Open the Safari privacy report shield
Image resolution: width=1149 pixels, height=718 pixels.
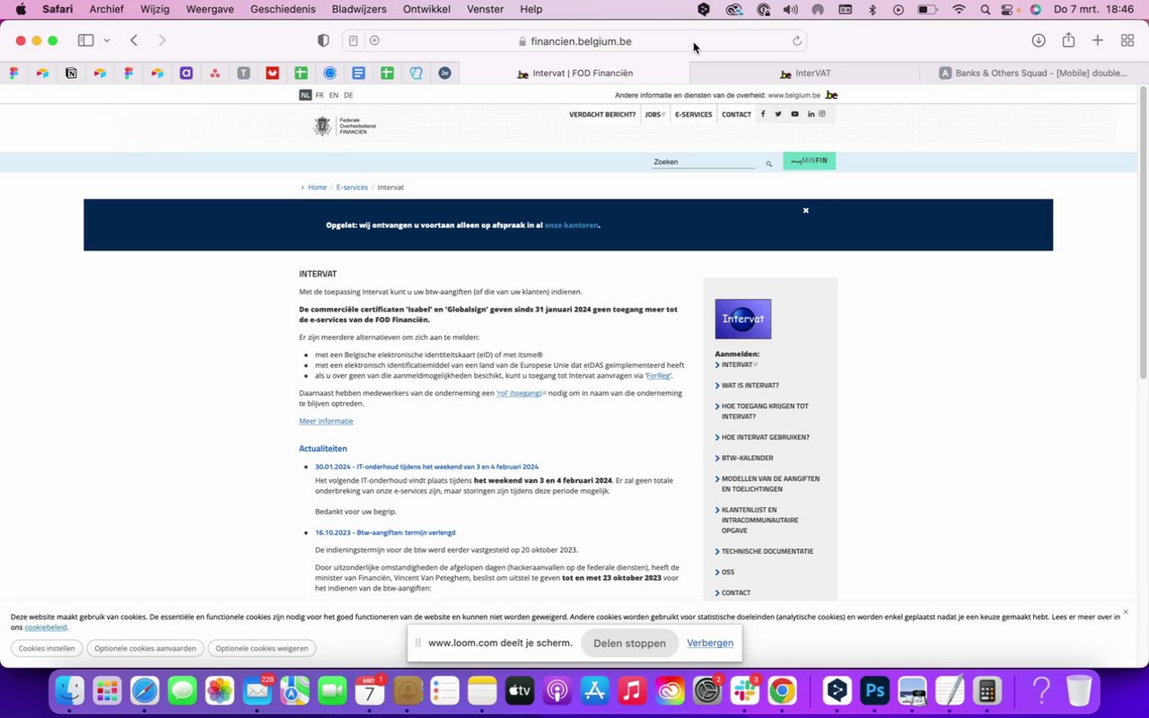click(324, 40)
